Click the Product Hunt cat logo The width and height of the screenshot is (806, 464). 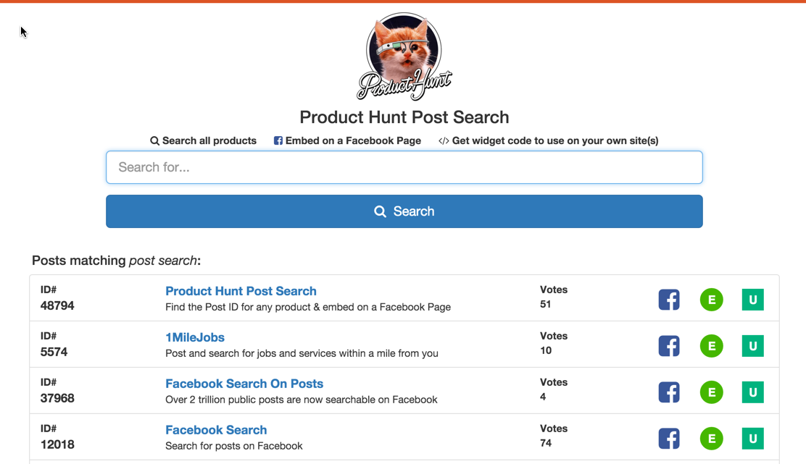click(x=404, y=56)
